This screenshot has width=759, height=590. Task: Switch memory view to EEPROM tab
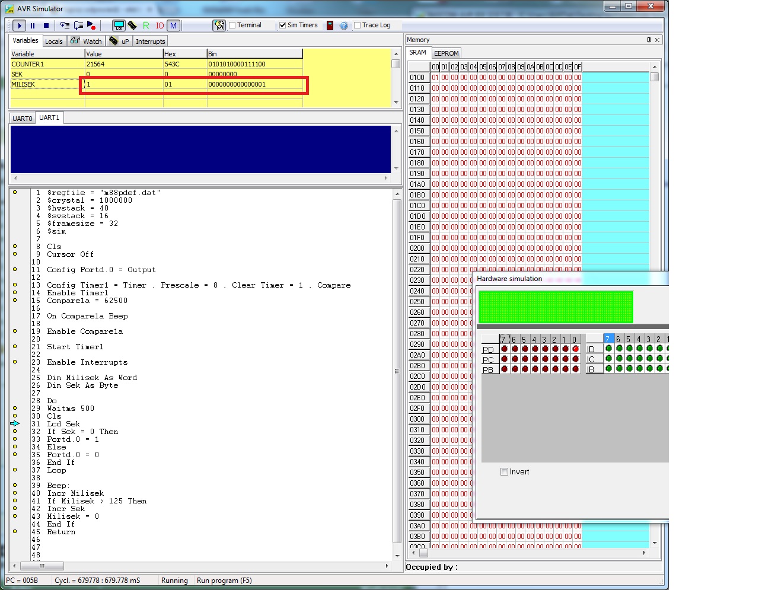pyautogui.click(x=447, y=53)
